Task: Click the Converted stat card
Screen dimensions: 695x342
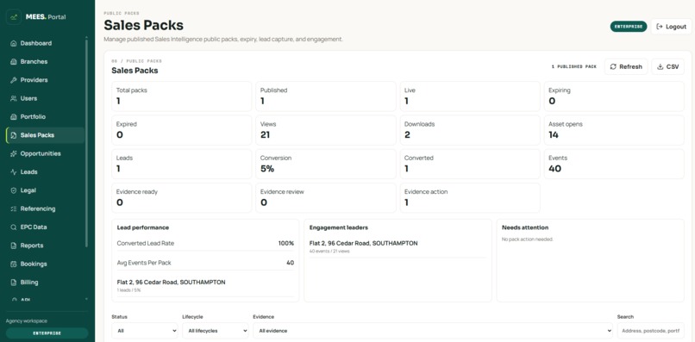Action: pos(470,164)
